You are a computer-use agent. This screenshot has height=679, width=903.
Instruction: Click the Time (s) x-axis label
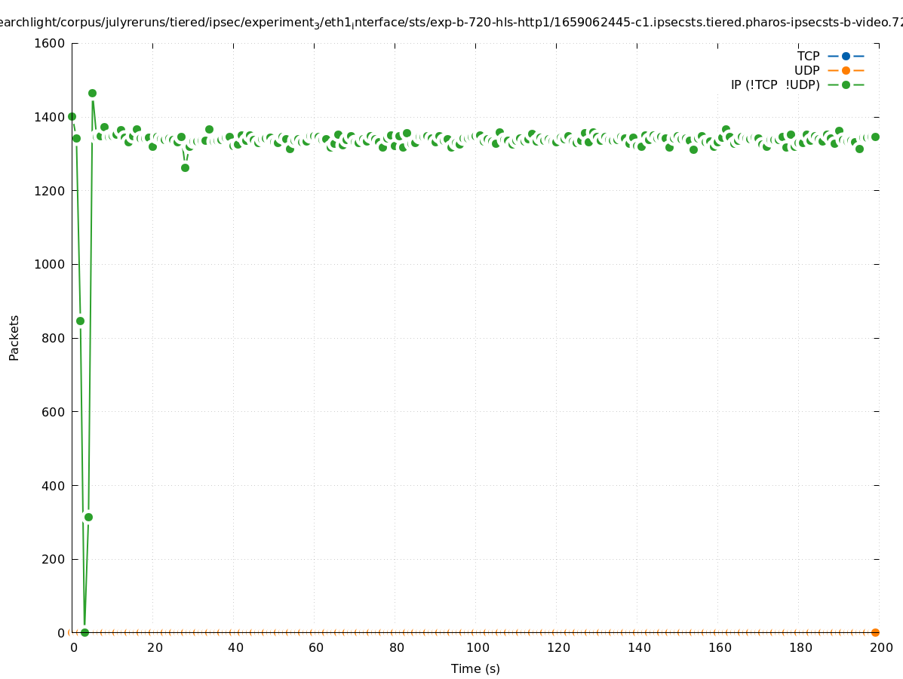coord(475,668)
